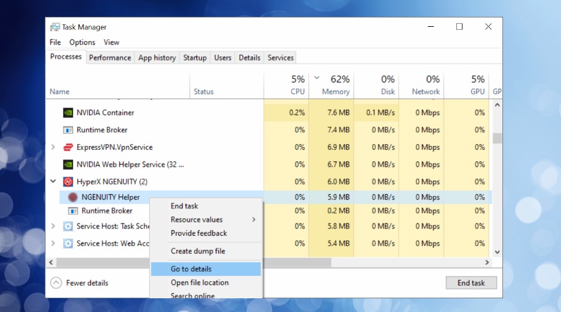Click the vertical scrollbar up arrow
This screenshot has width=561, height=312.
coord(497,105)
